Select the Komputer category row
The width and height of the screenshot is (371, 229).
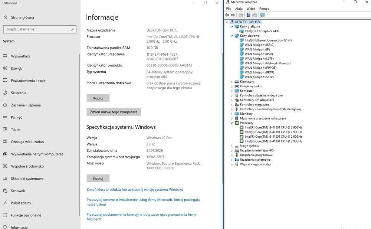[247, 91]
